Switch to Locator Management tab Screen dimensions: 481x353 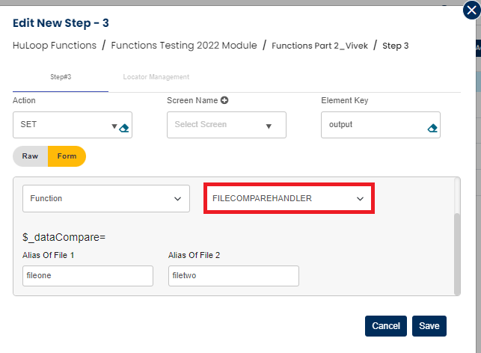(x=156, y=77)
